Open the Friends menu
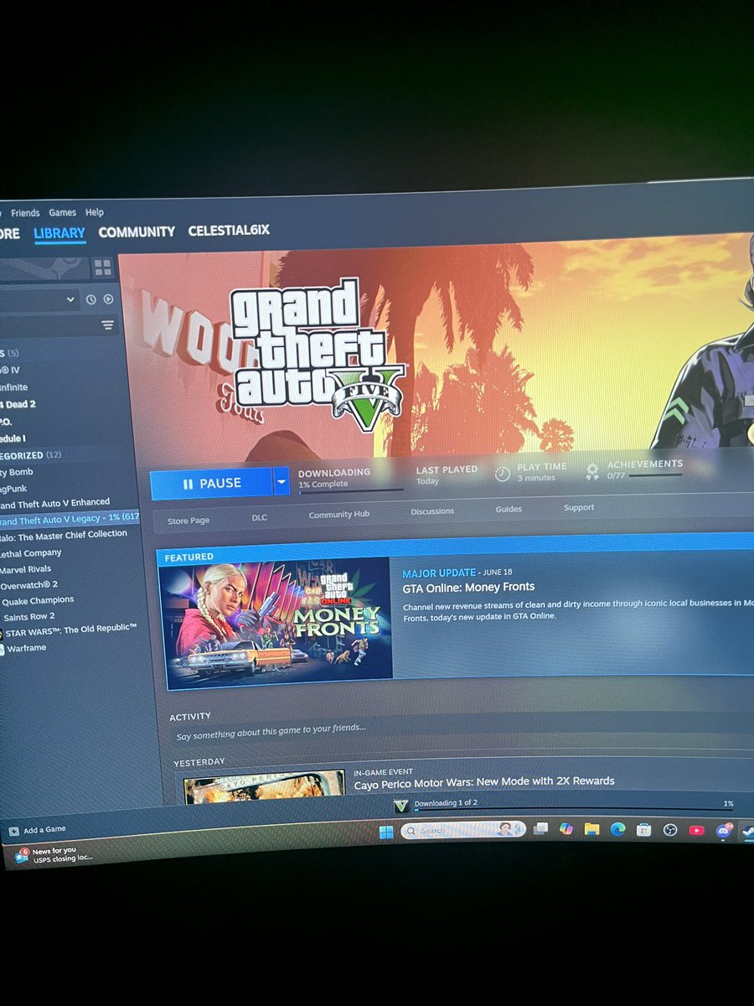Screen dimensions: 754x1006 (x=25, y=213)
